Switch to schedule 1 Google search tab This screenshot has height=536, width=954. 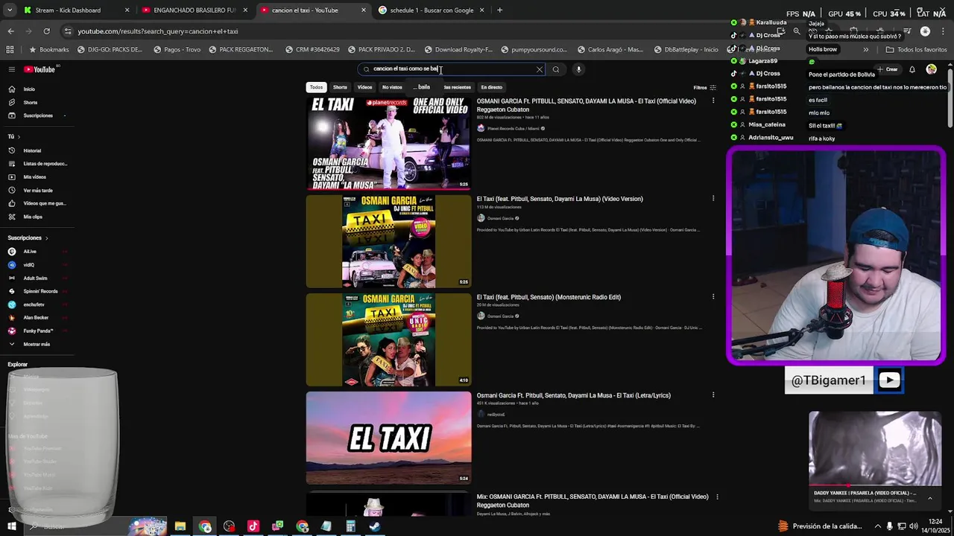431,10
